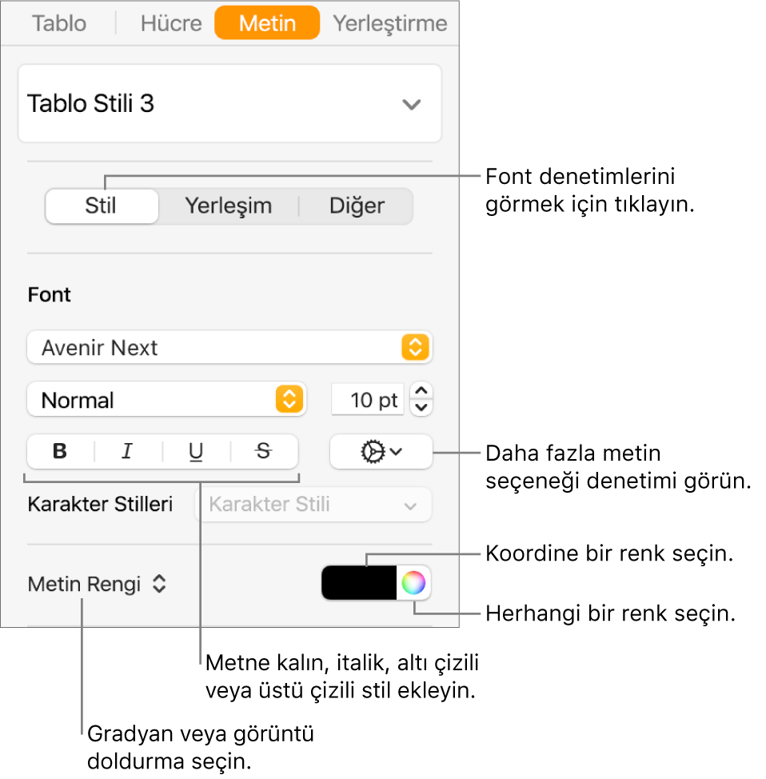Switch to the Hücre tab
Viewport: 766px width, 779px height.
(171, 23)
